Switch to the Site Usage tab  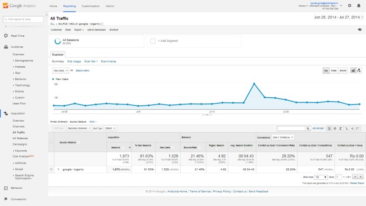pos(74,61)
